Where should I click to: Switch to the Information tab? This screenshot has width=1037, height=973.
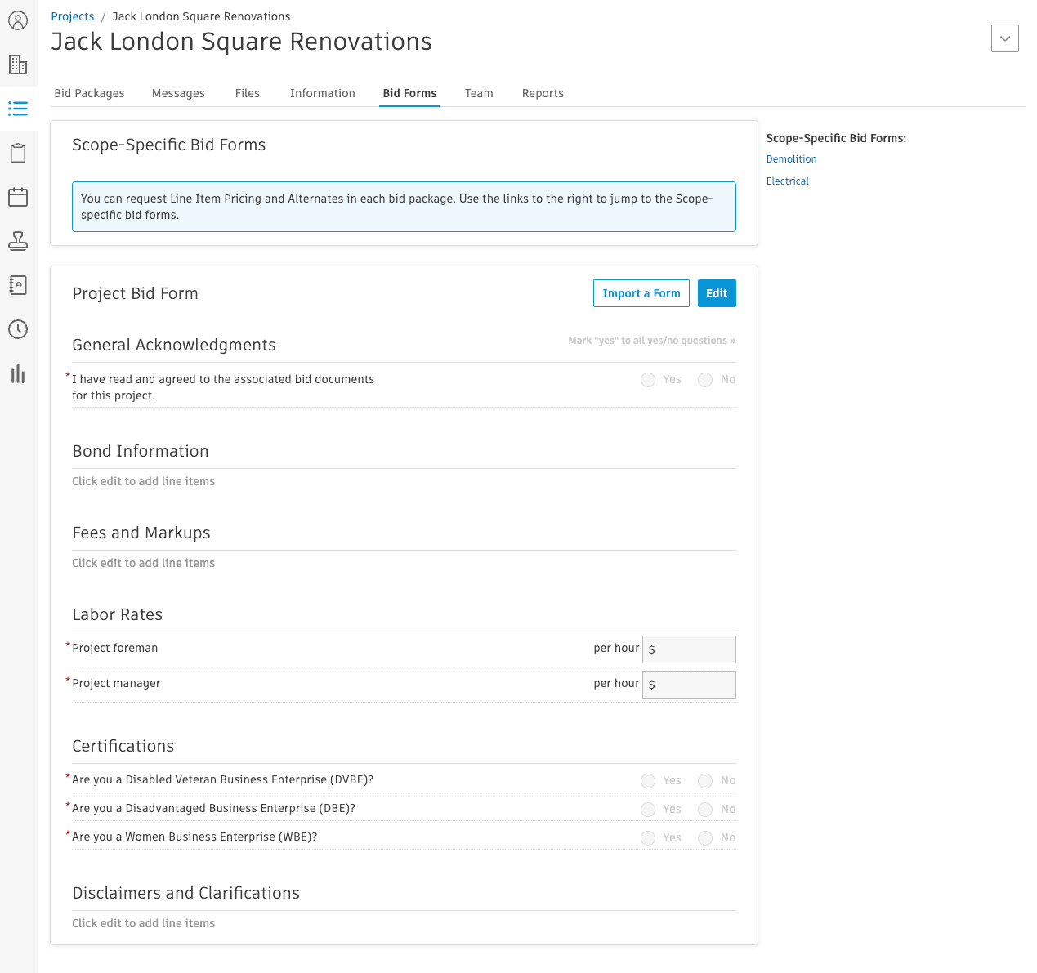(x=323, y=93)
